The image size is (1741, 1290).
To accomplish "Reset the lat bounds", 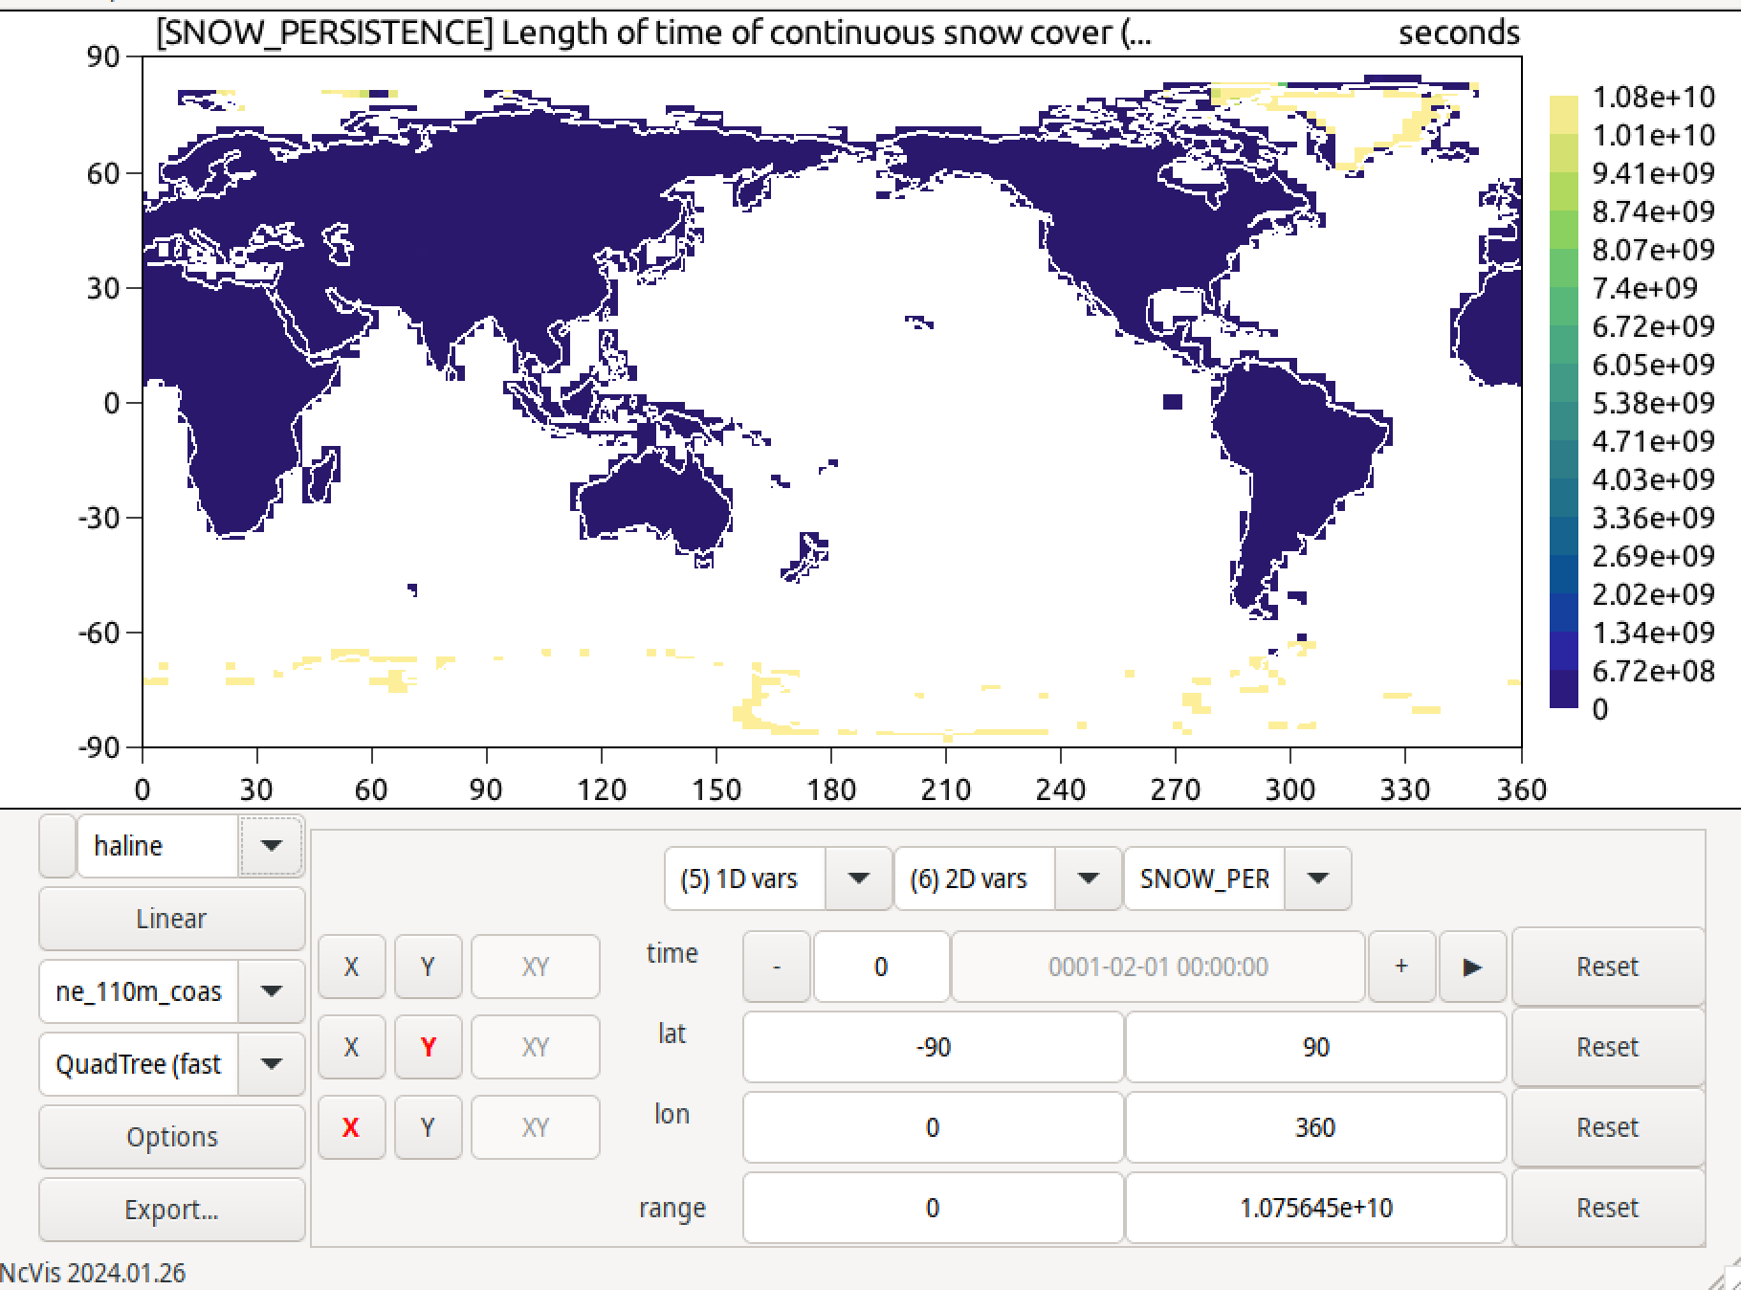I will (1608, 1047).
